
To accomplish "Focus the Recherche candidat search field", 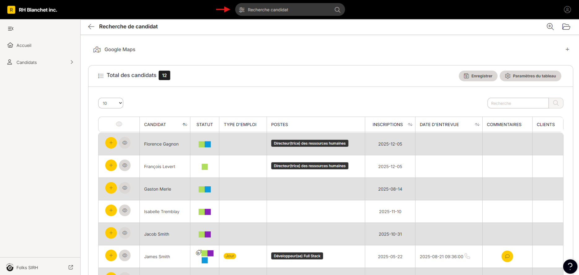I will [289, 10].
